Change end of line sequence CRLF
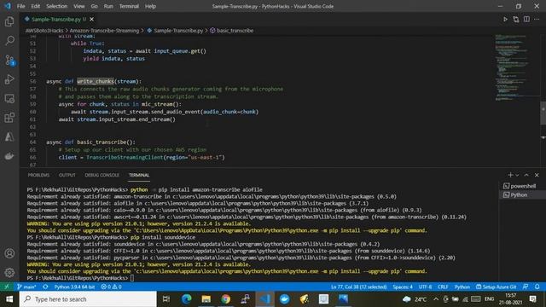 pyautogui.click(x=443, y=287)
